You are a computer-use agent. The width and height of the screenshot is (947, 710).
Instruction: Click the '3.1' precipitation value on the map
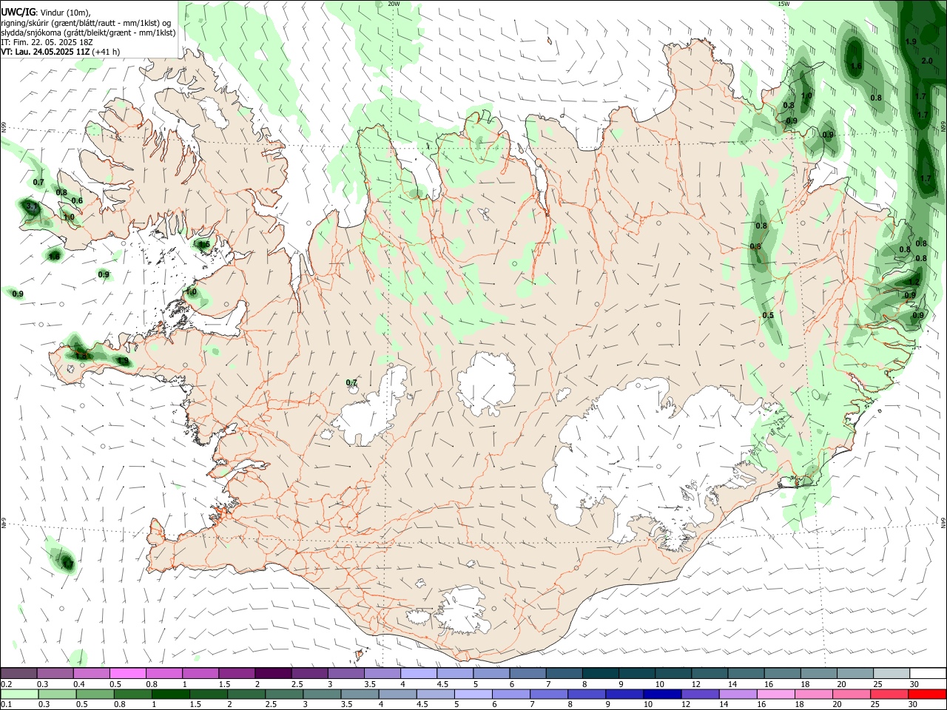pos(31,206)
